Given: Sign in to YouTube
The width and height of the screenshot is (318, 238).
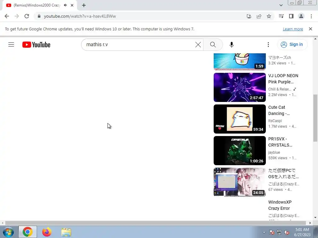Looking at the screenshot, I should coord(292,45).
